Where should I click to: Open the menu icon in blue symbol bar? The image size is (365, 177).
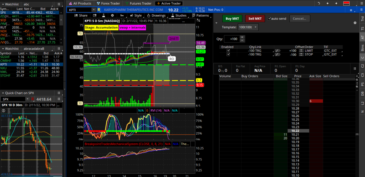click(x=361, y=10)
